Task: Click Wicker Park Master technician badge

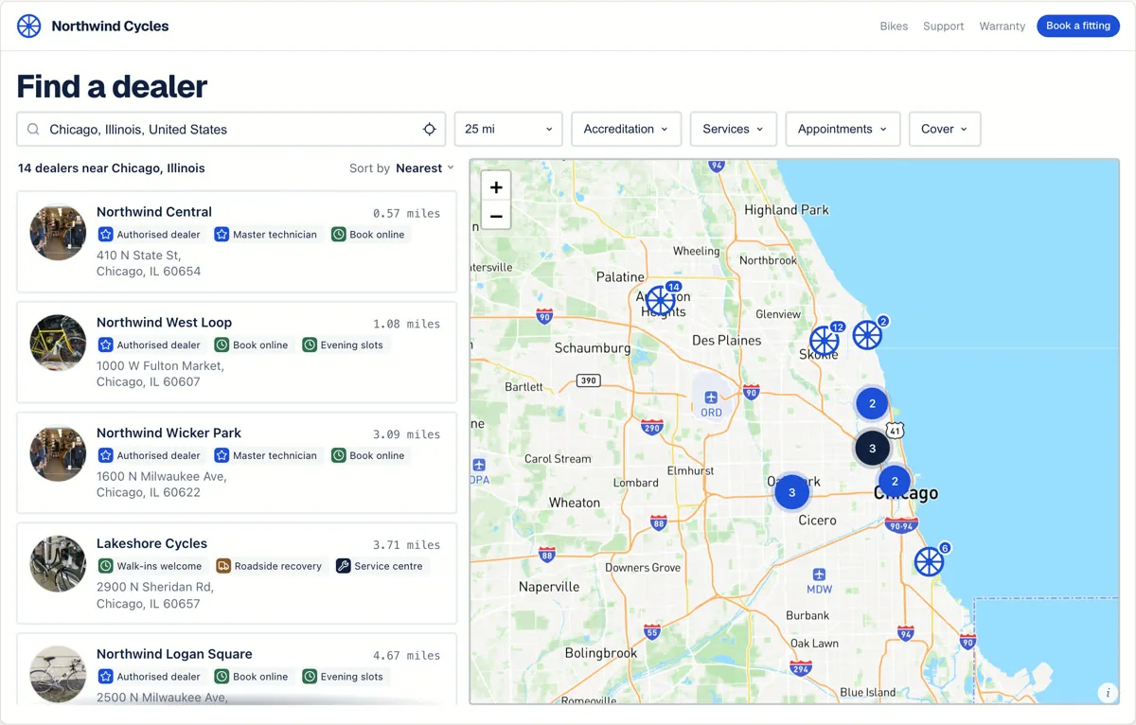Action: 268,455
